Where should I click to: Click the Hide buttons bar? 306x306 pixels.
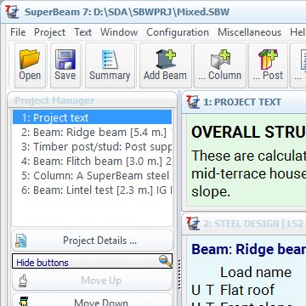point(92,261)
